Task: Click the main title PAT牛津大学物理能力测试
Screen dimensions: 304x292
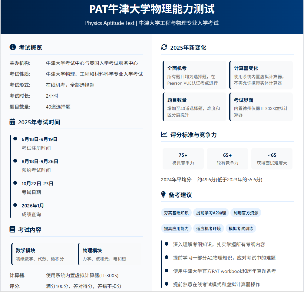Action: click(x=152, y=9)
